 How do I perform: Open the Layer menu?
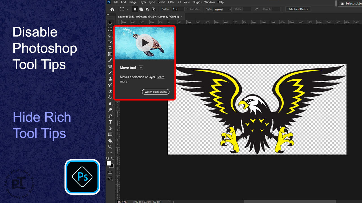[x=143, y=2]
